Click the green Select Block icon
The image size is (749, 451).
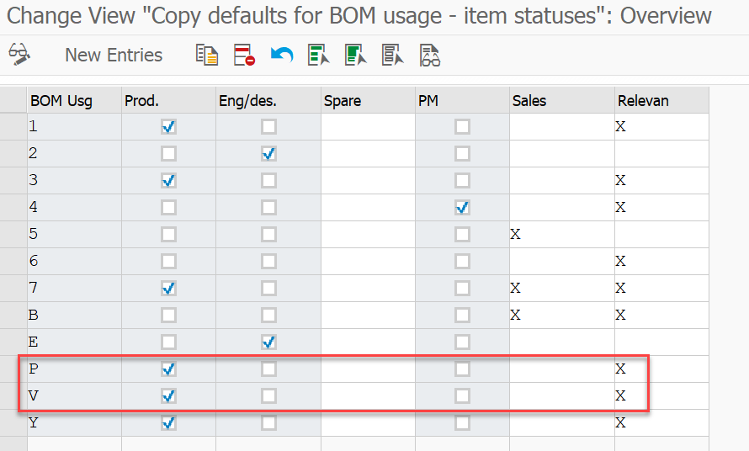tap(356, 55)
